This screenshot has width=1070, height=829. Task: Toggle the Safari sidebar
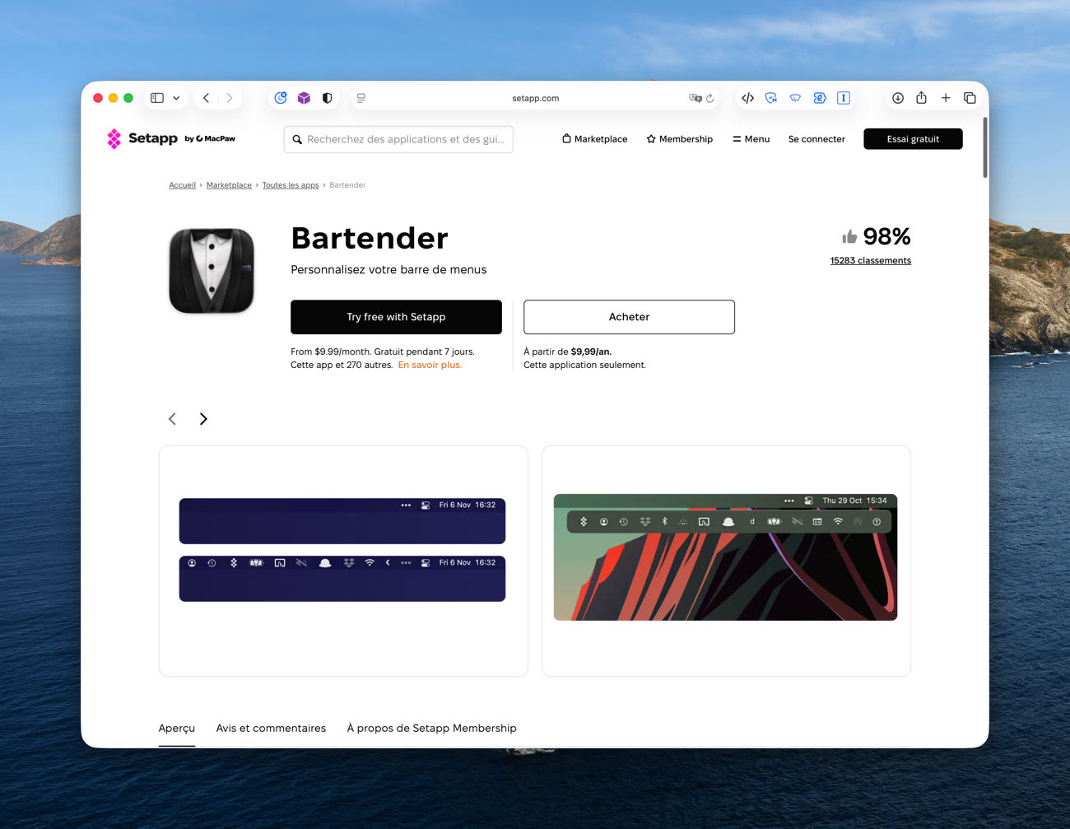tap(157, 98)
